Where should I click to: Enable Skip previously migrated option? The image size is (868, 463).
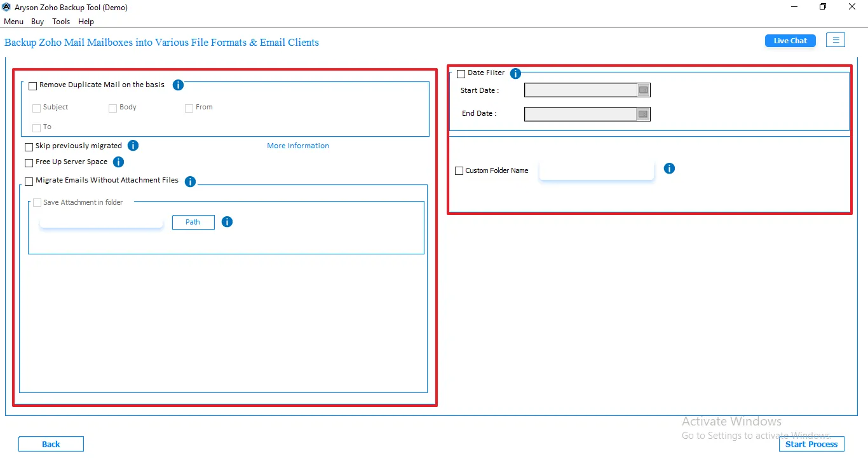point(29,147)
